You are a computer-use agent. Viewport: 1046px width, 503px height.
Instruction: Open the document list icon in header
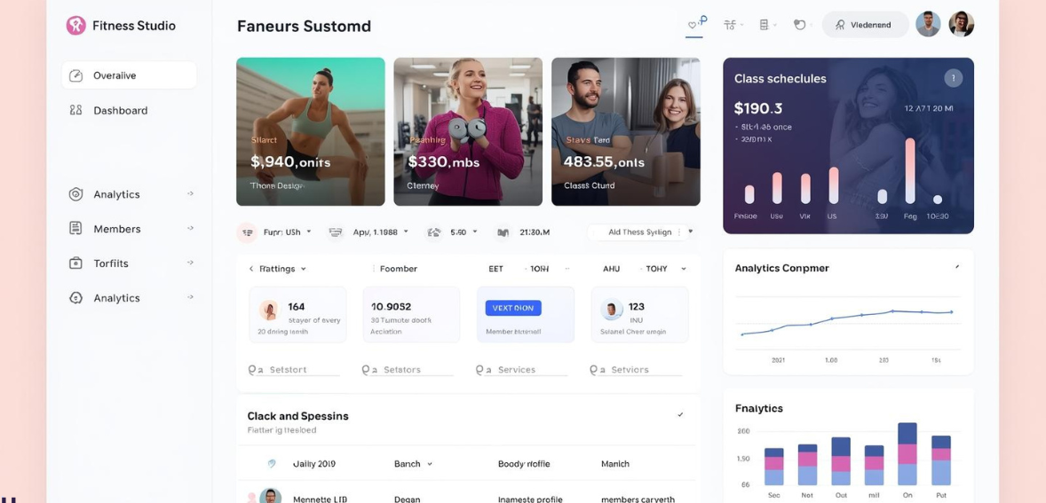(765, 25)
